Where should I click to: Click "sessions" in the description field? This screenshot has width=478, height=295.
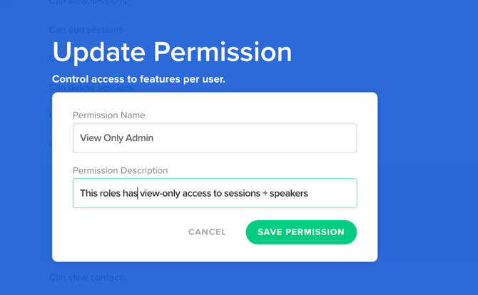(246, 193)
